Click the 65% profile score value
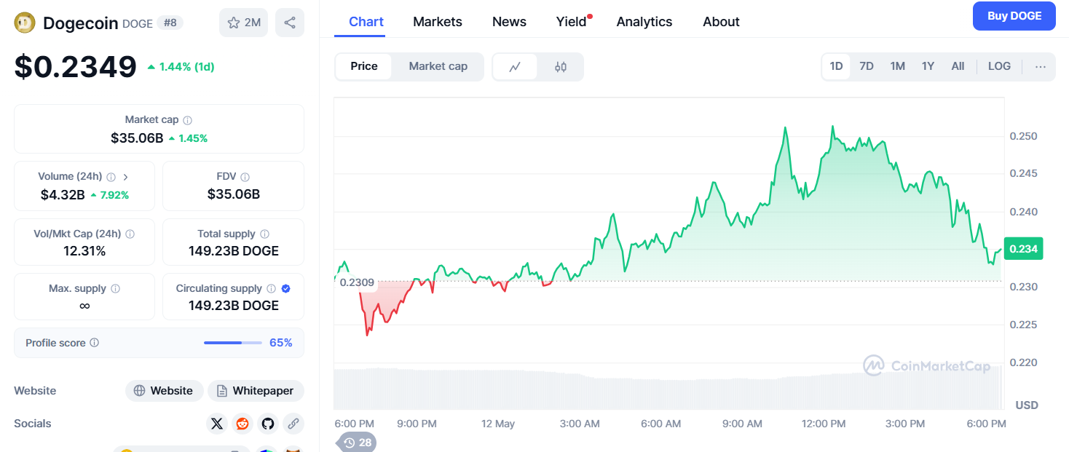This screenshot has width=1069, height=452. click(x=281, y=343)
